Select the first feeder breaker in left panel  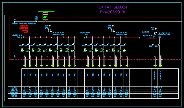point(23,45)
